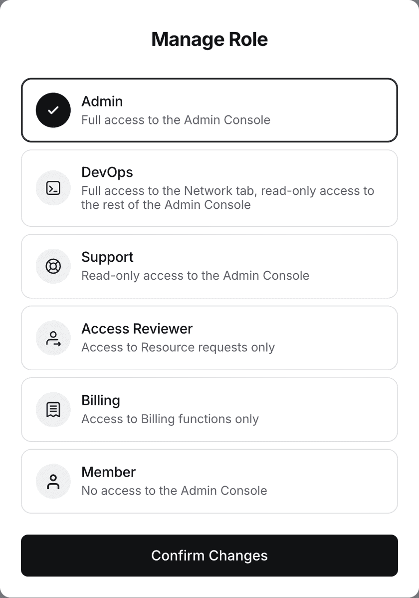Click the Member person icon
419x598 pixels.
53,481
